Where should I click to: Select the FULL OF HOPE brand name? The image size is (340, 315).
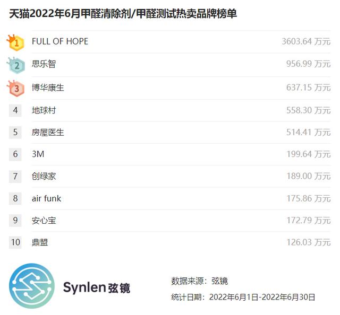coord(60,41)
